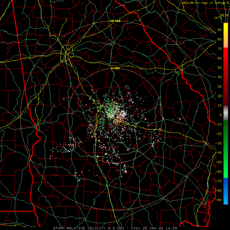This screenshot has height=230, width=230.
Task: Click the positive 70 legend value
Action: pyautogui.click(x=220, y=49)
